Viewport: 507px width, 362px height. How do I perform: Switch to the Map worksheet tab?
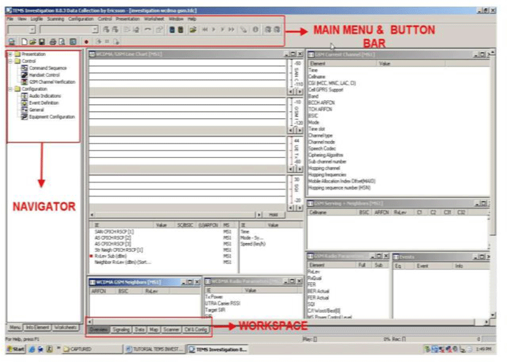[x=154, y=330]
